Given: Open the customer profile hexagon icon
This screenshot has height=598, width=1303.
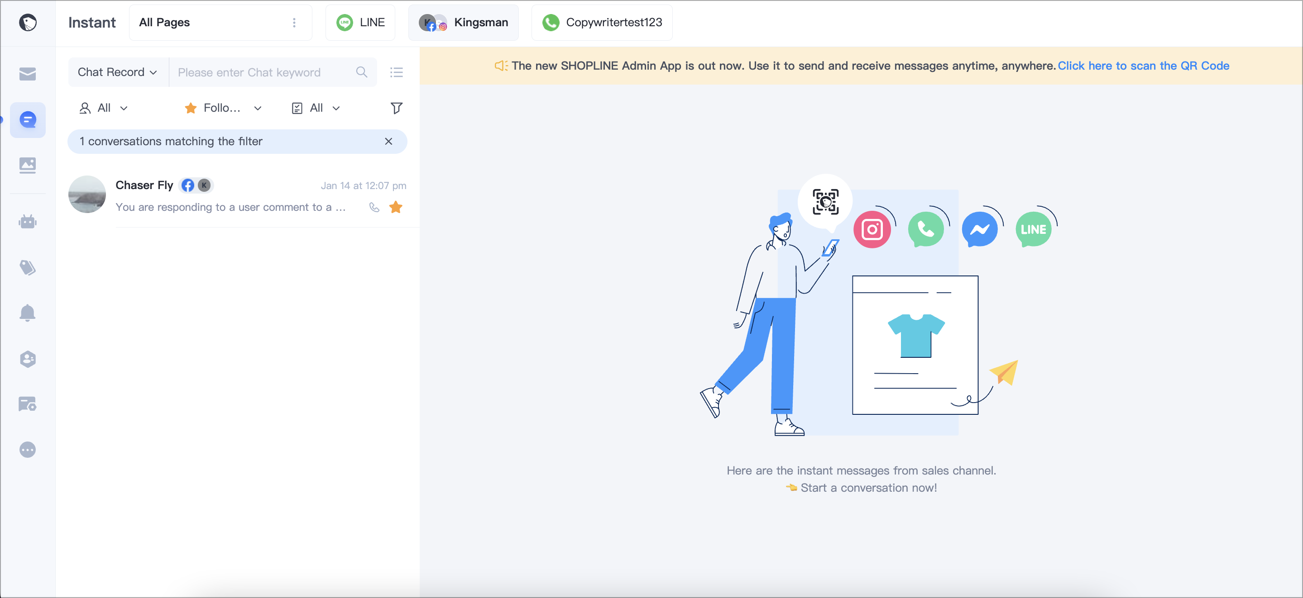Looking at the screenshot, I should point(27,359).
